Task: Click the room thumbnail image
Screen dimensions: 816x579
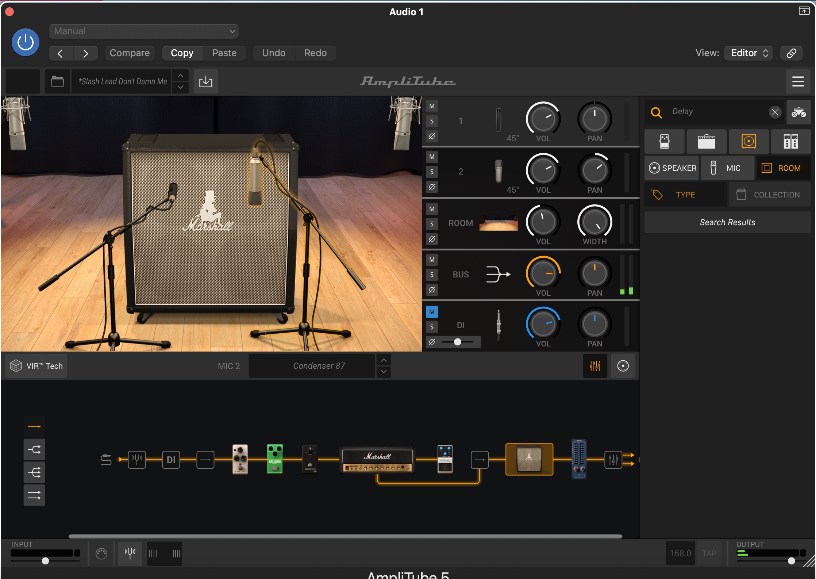Action: (x=499, y=223)
